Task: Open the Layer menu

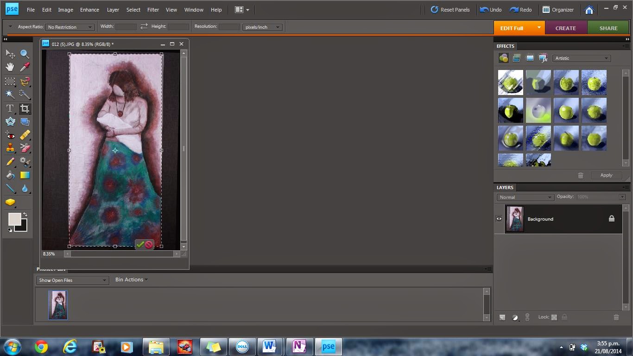Action: (x=113, y=9)
